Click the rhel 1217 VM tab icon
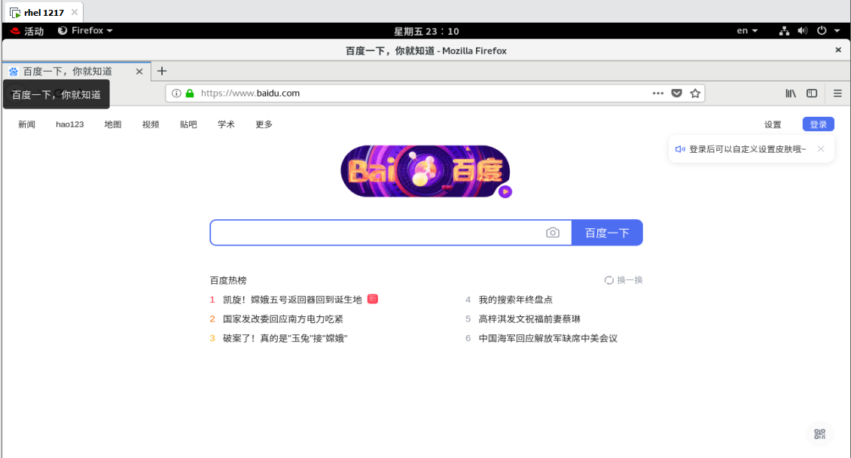 [x=15, y=13]
